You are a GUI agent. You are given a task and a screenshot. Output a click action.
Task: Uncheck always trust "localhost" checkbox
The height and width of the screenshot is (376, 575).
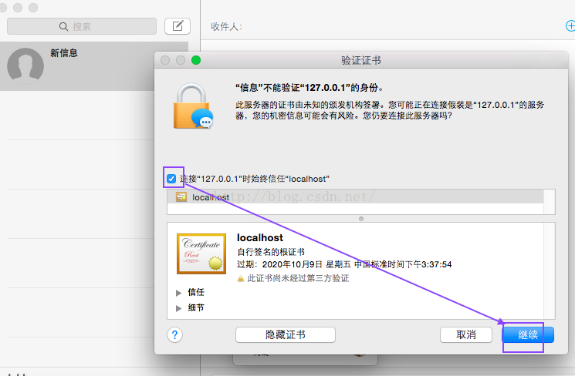click(171, 179)
